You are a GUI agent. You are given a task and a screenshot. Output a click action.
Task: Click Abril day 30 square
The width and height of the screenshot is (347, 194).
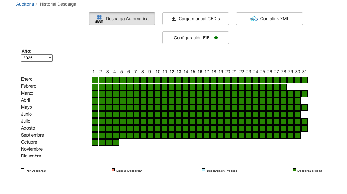coord(297,101)
